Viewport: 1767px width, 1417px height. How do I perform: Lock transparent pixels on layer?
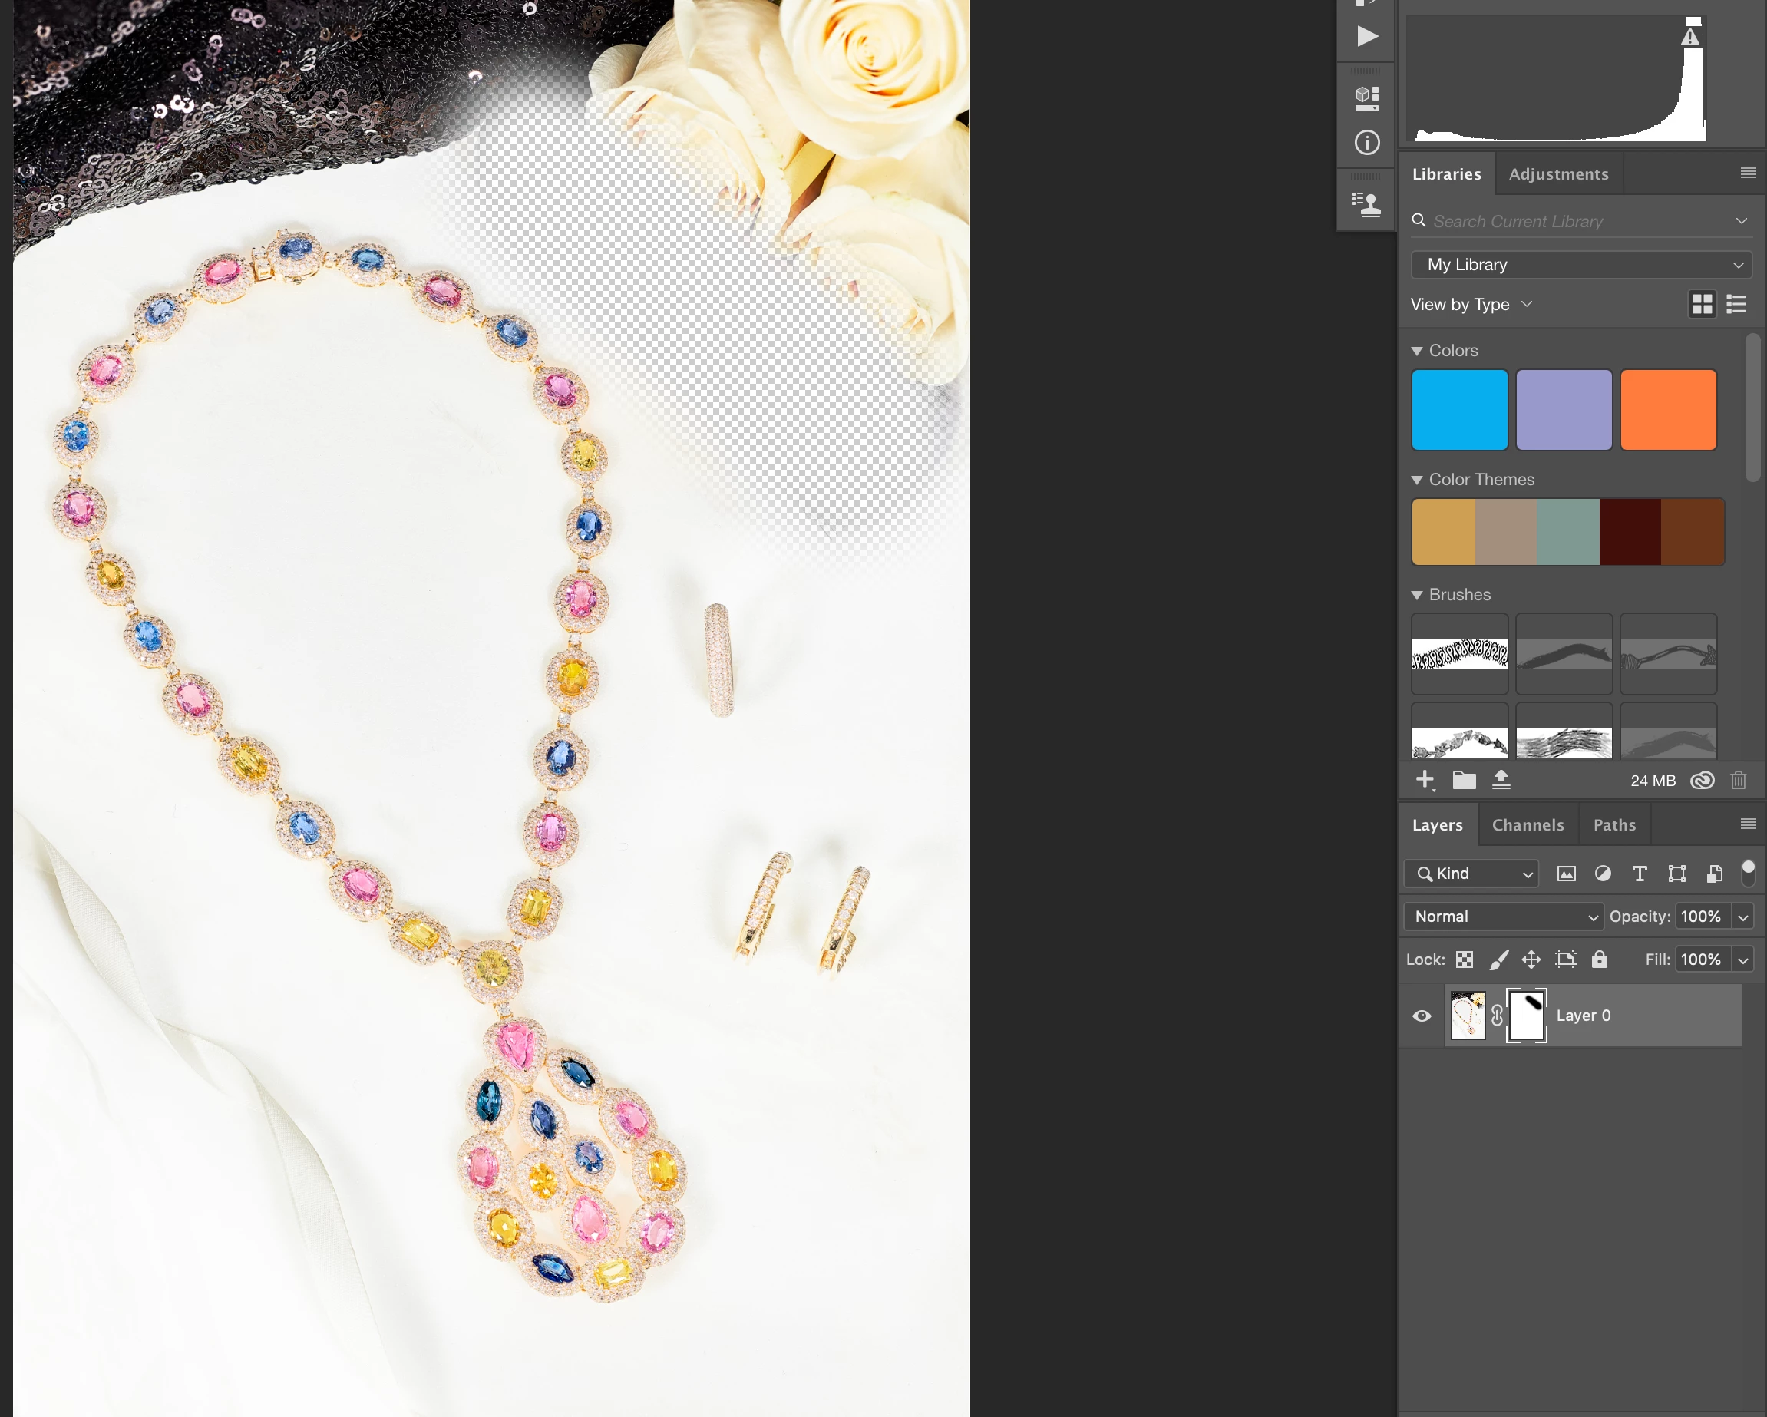[x=1465, y=960]
